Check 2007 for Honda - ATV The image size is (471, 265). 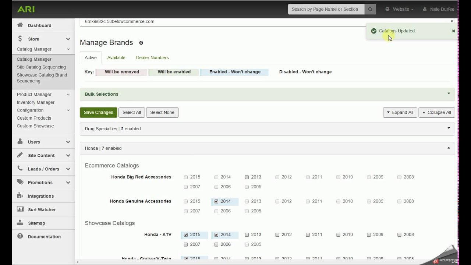click(x=186, y=244)
